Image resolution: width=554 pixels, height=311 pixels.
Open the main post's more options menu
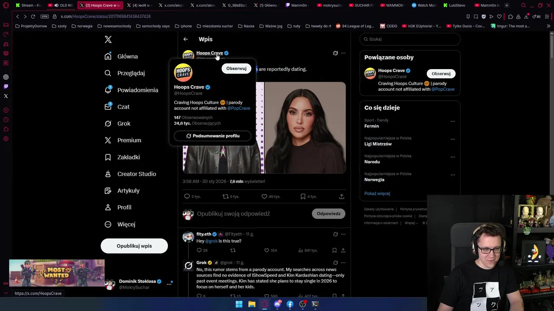(x=343, y=53)
